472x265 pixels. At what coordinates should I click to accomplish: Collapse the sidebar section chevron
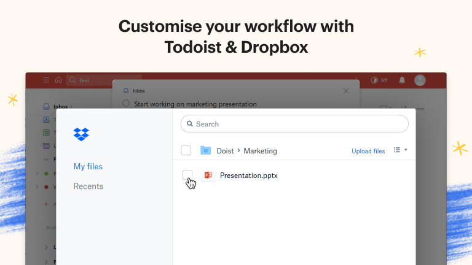coord(46,159)
